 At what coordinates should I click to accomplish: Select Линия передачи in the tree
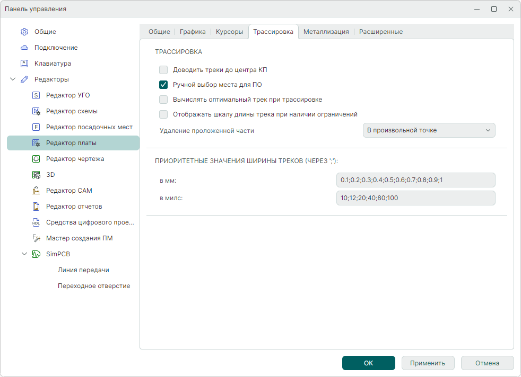point(83,270)
